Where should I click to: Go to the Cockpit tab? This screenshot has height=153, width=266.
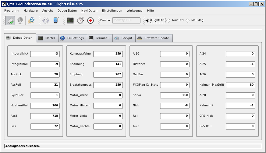pyautogui.click(x=124, y=38)
